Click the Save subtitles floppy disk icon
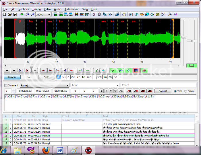The height and width of the screenshot is (155, 201). point(15,14)
